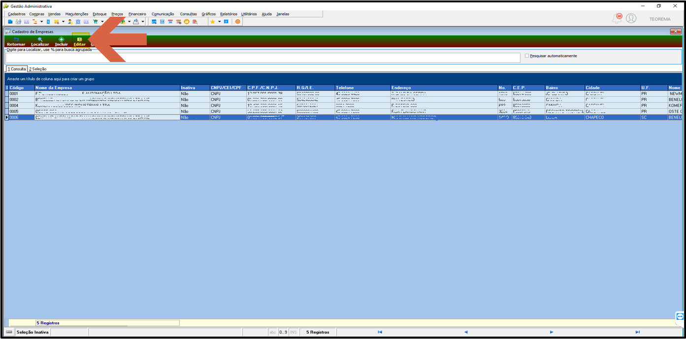Switch to the 2 Seleção tab
The height and width of the screenshot is (339, 686).
point(37,69)
